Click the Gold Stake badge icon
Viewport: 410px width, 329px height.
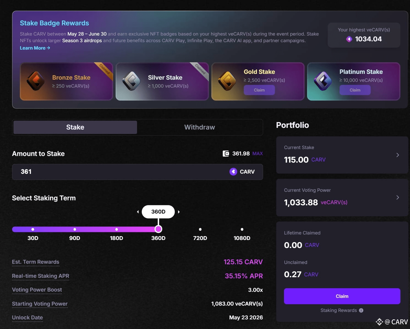[227, 80]
